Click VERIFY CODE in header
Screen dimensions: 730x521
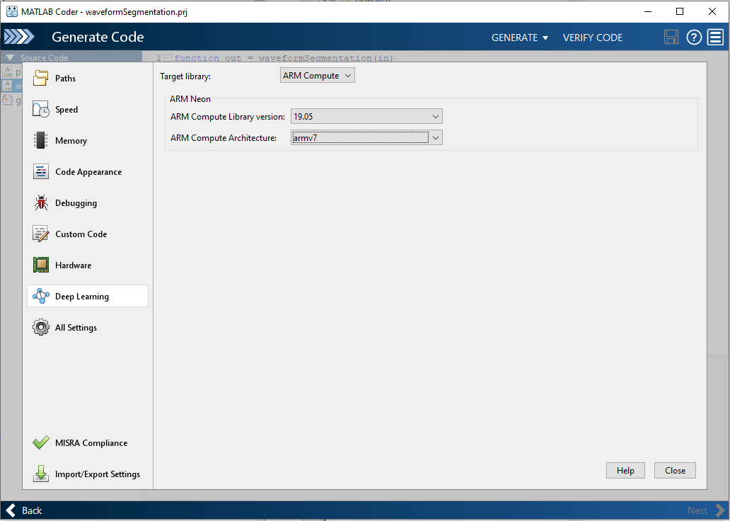[593, 38]
